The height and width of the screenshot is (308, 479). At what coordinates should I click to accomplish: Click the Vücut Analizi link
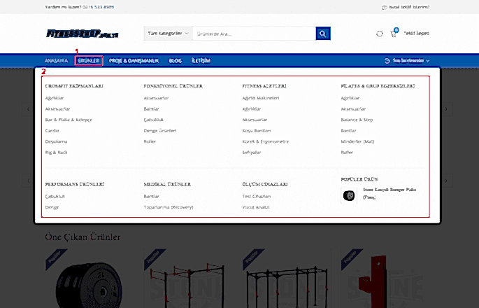coord(255,207)
